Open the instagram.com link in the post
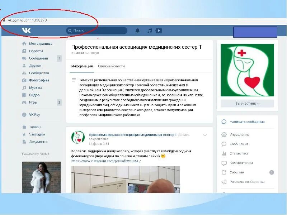Screen dimensions: 287x215 106,161
